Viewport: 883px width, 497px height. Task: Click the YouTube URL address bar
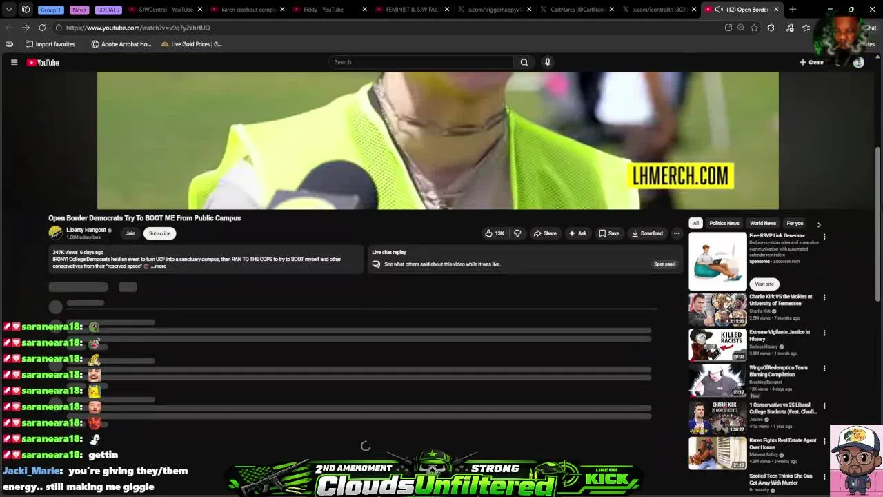[x=386, y=28]
